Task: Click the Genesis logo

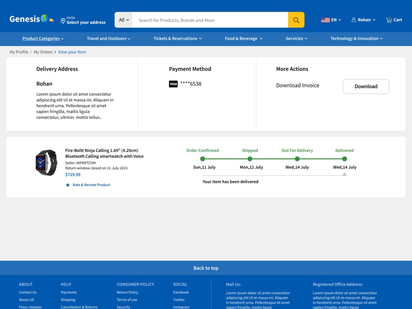Action: coord(32,19)
